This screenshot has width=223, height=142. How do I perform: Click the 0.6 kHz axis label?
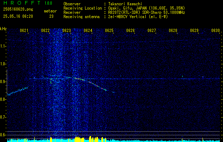tap(3, 135)
